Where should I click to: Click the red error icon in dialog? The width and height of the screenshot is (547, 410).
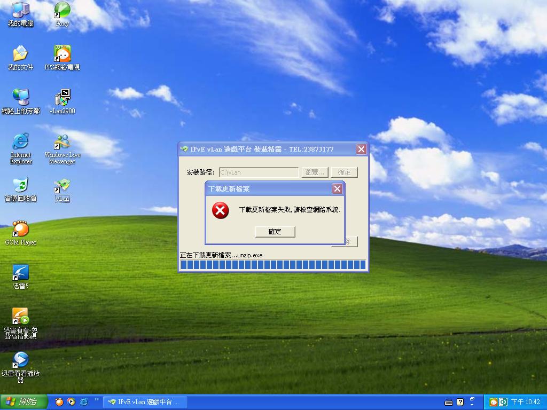tap(221, 210)
